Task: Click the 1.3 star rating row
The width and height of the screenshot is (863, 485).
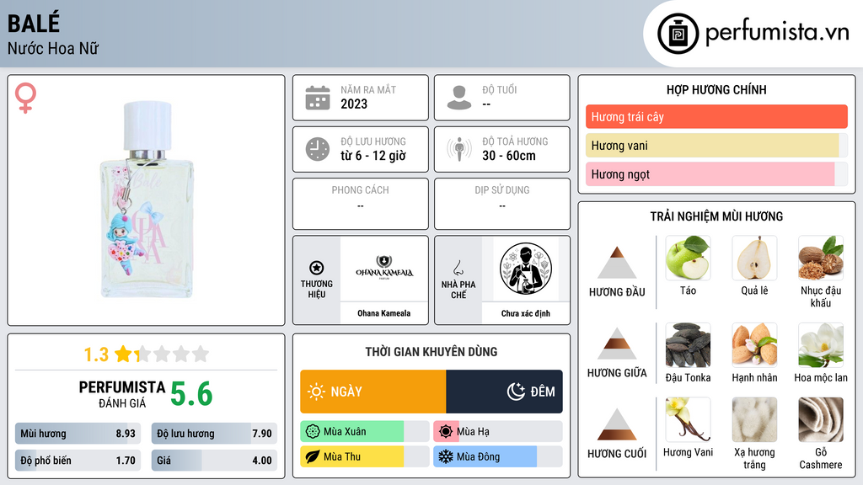Action: click(147, 354)
